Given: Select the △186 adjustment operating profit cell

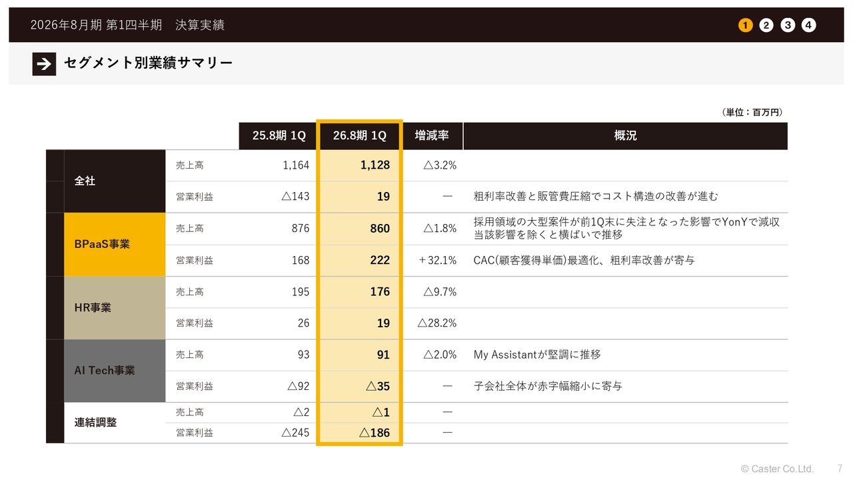Looking at the screenshot, I should tap(375, 433).
